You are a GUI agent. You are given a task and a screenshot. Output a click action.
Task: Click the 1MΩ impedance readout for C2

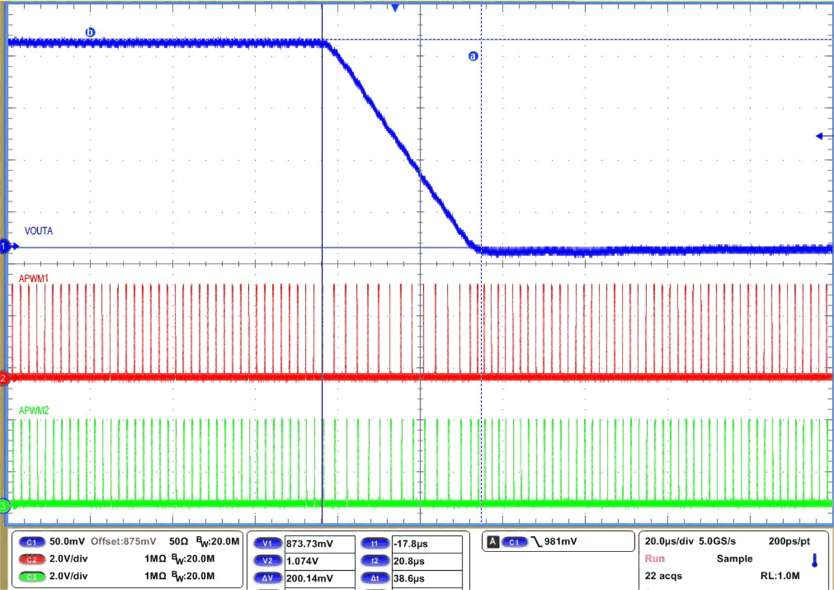coord(155,559)
